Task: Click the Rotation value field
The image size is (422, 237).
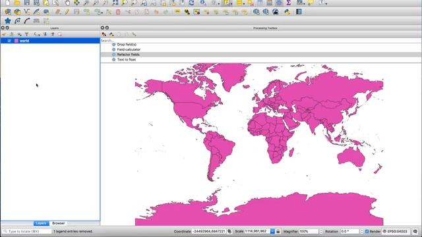Action: pos(349,231)
